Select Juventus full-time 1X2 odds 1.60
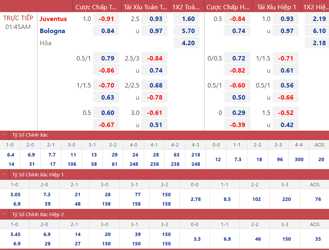The image size is (329, 250). tap(188, 19)
